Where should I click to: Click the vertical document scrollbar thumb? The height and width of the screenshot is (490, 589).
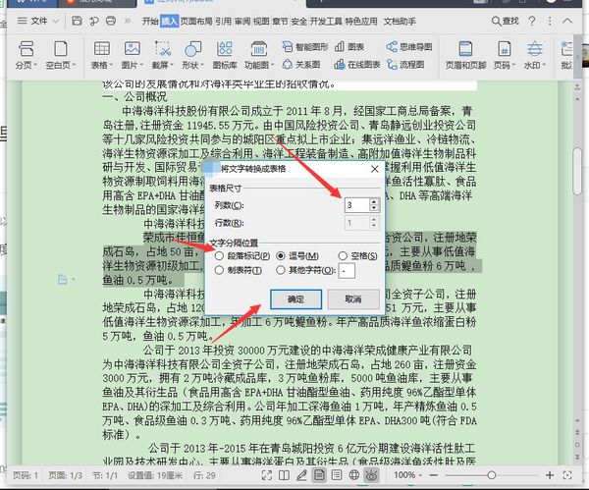pyautogui.click(x=578, y=172)
